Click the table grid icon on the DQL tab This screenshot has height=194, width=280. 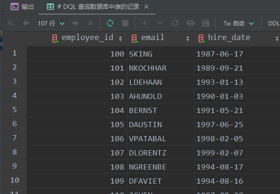point(50,7)
